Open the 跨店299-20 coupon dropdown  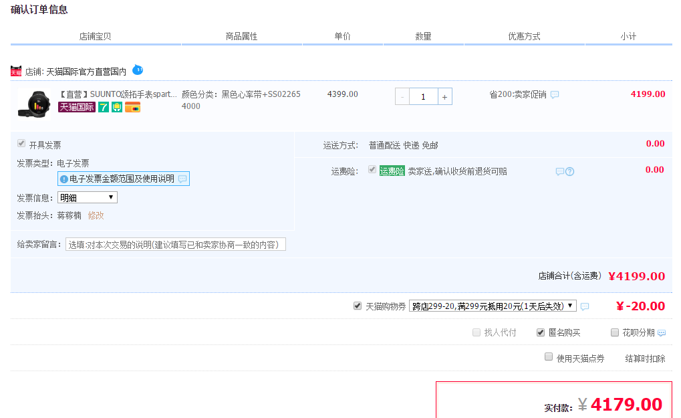[493, 306]
